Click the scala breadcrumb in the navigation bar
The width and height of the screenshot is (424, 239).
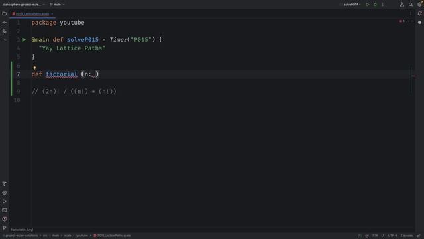pos(68,236)
